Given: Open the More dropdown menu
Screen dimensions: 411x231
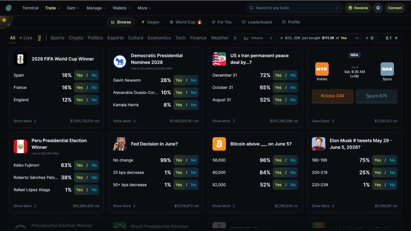Looking at the screenshot, I should tap(144, 8).
